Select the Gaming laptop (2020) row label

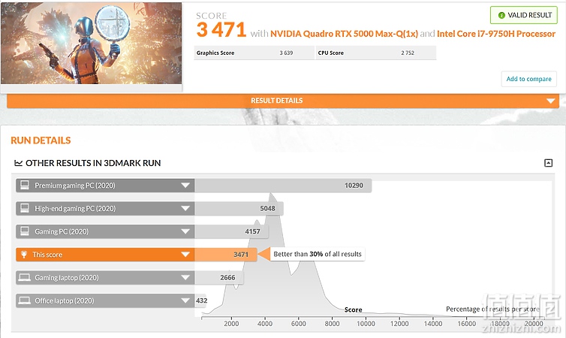[x=66, y=278]
